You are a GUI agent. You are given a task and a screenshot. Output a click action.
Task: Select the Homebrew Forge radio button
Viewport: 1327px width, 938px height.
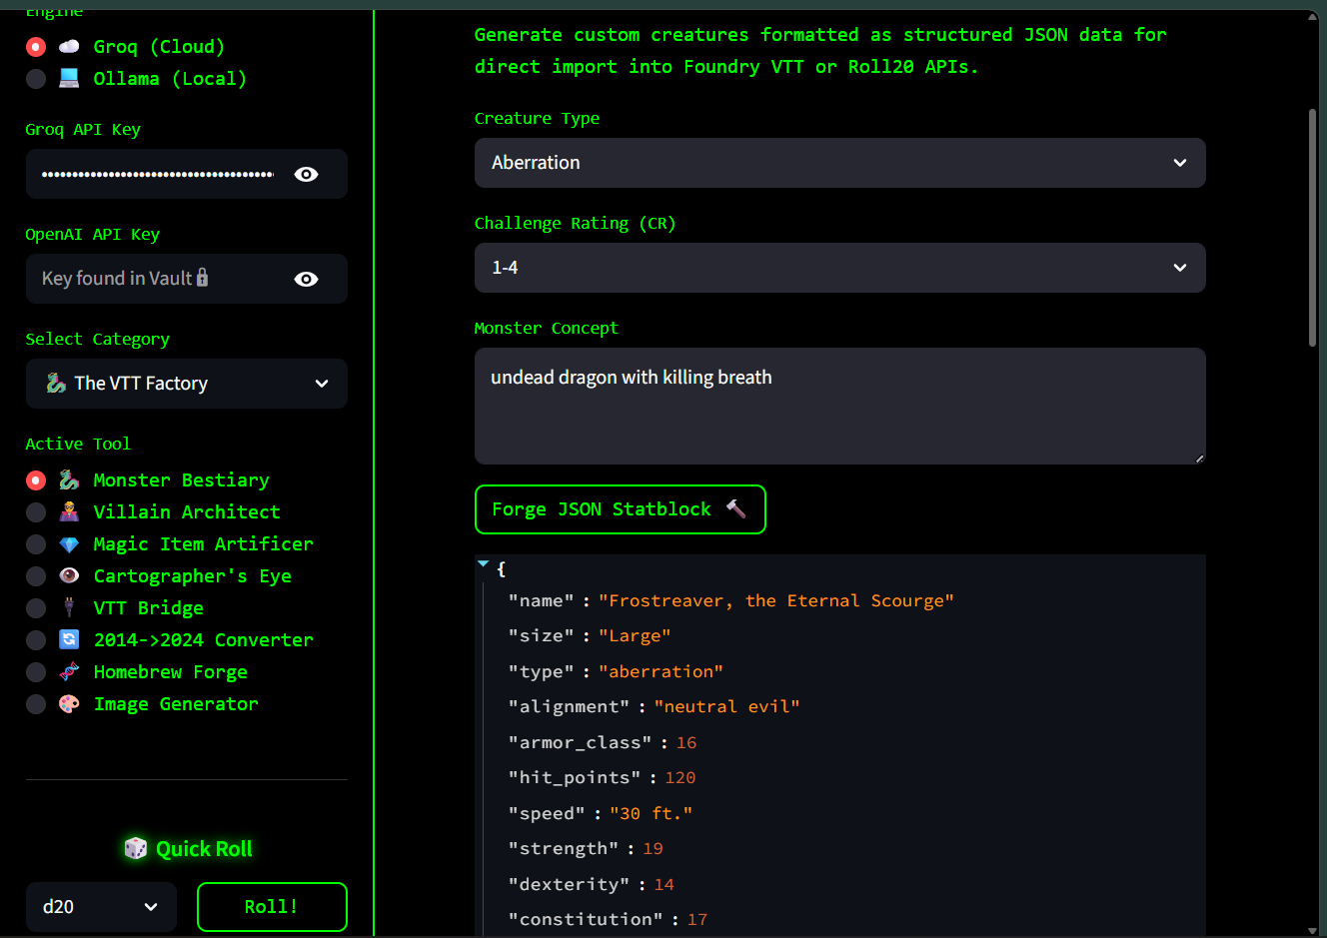pos(36,672)
